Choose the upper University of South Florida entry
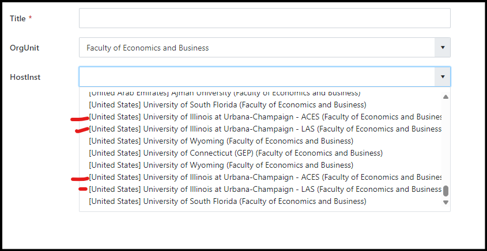Viewport: 487px width, 251px height. click(228, 105)
